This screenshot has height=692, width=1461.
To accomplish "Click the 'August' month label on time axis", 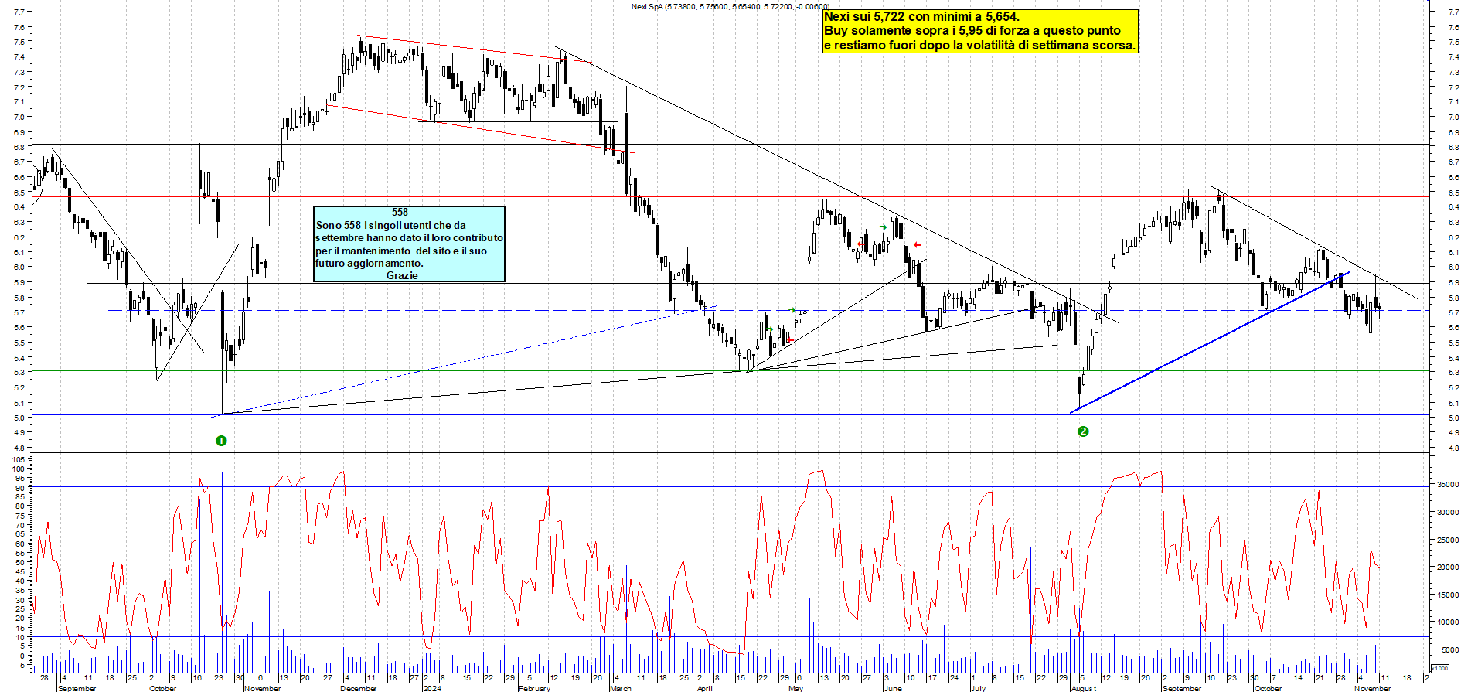I will [1084, 688].
